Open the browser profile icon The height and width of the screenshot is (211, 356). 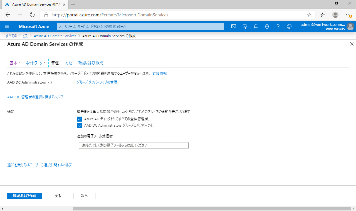tap(335, 15)
